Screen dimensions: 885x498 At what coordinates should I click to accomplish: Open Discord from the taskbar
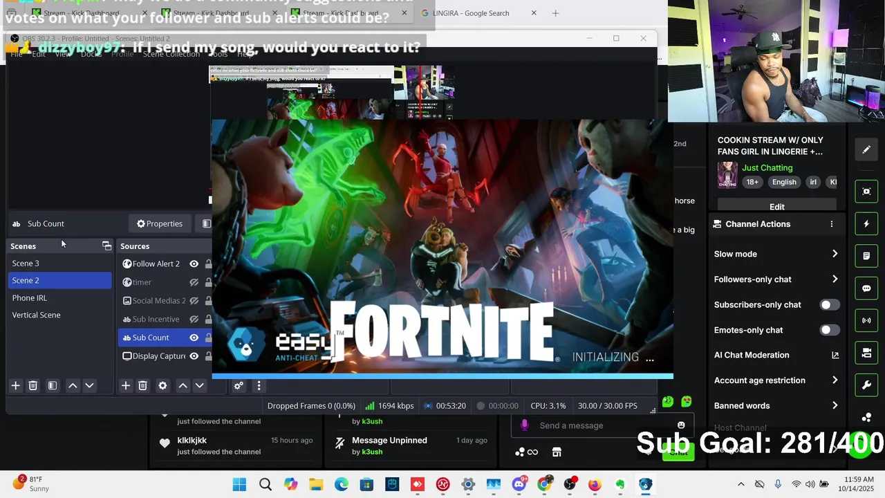tap(519, 485)
